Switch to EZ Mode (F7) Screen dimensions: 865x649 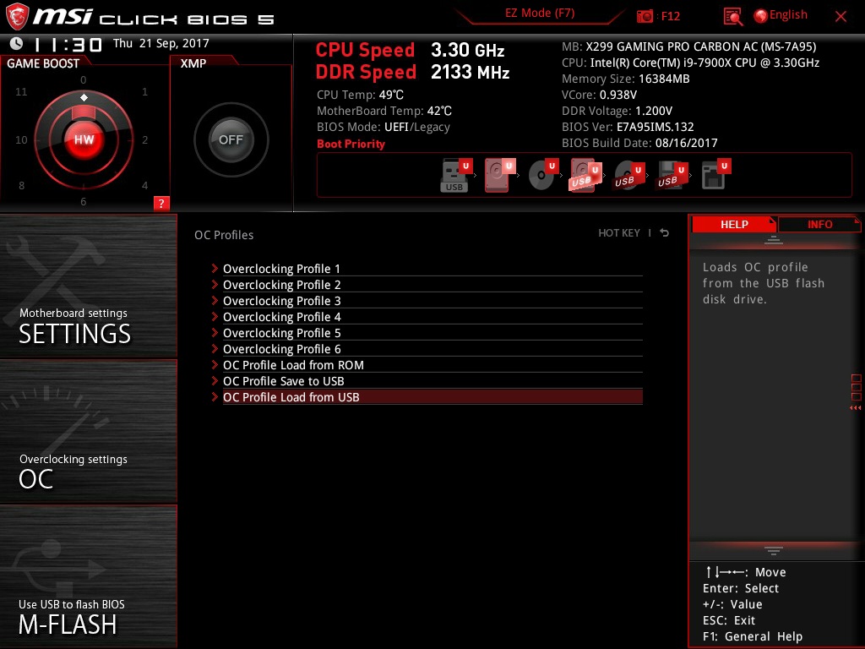540,14
